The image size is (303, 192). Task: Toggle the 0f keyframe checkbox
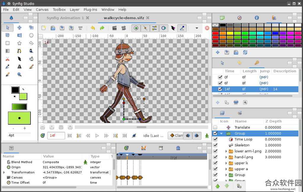point(220,77)
